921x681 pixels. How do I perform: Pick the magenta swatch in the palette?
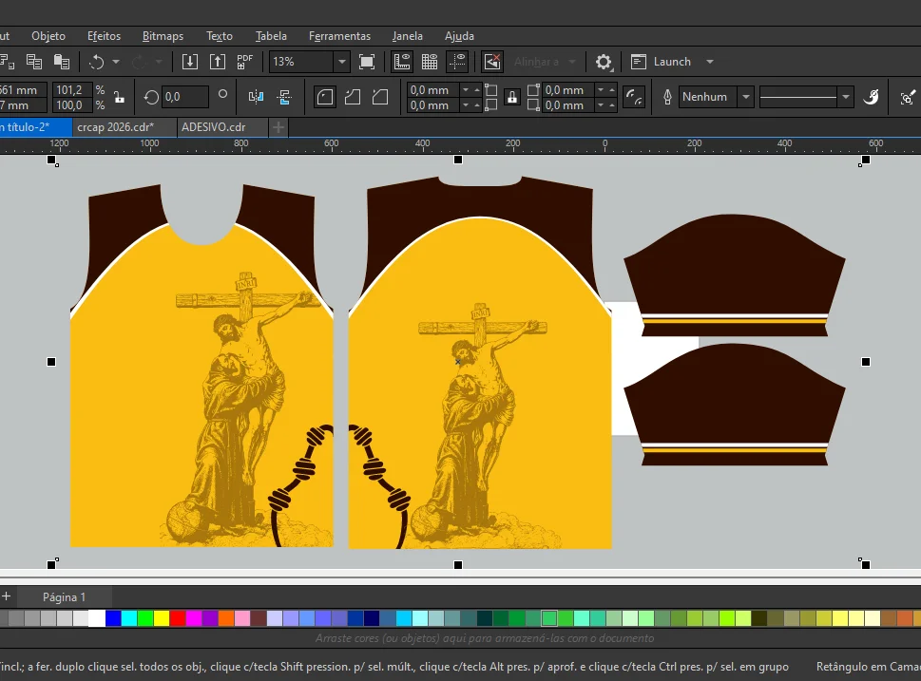click(x=194, y=618)
